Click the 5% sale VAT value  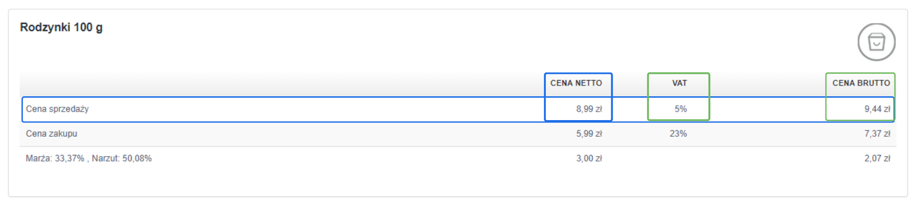tap(680, 109)
